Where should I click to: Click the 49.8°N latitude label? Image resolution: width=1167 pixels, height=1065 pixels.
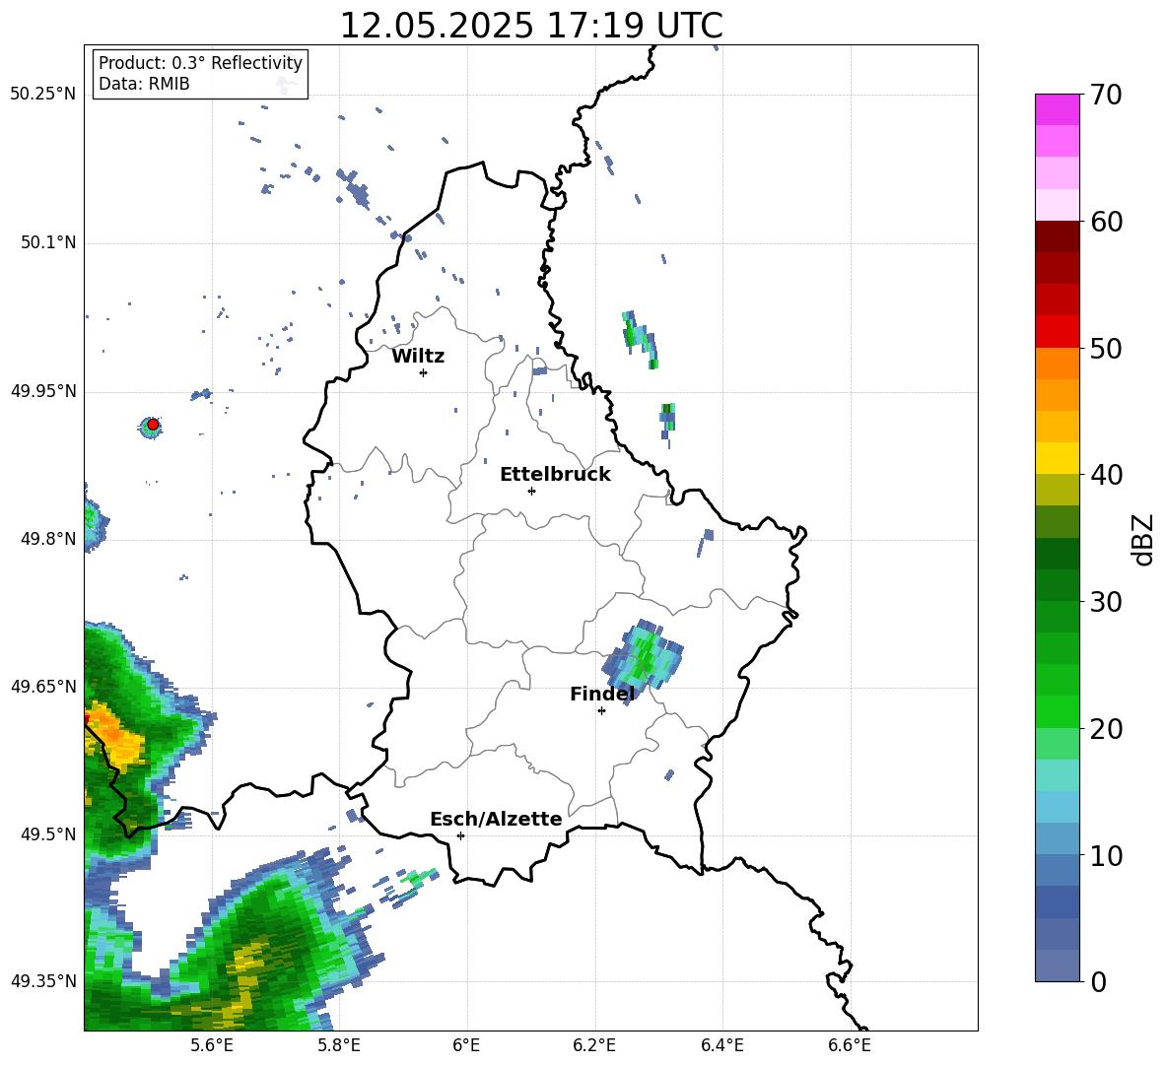47,539
